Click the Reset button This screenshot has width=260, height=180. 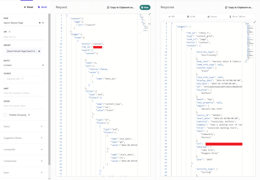(28, 7)
